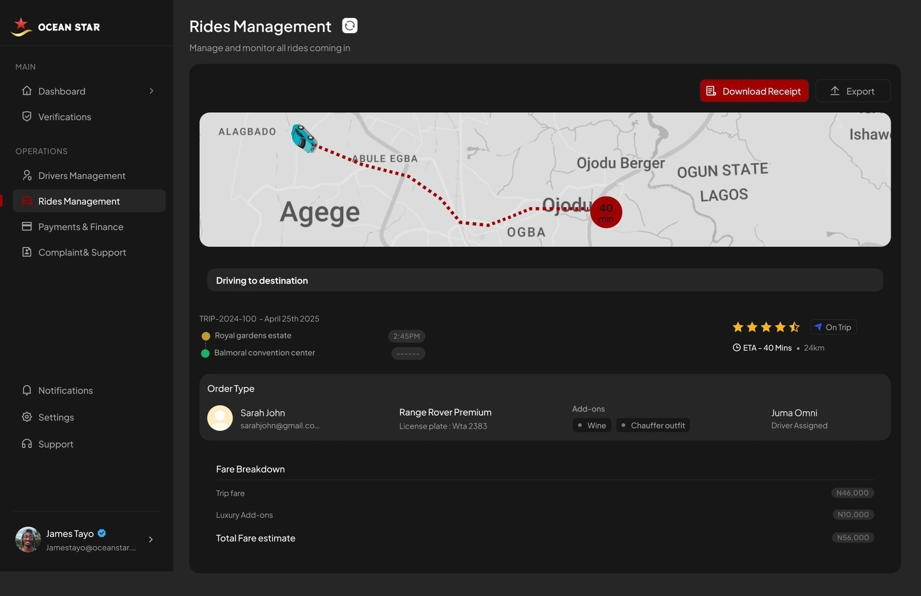Click the blue verified badge by James Tayo
Screen dimensions: 921x596
[x=102, y=533]
